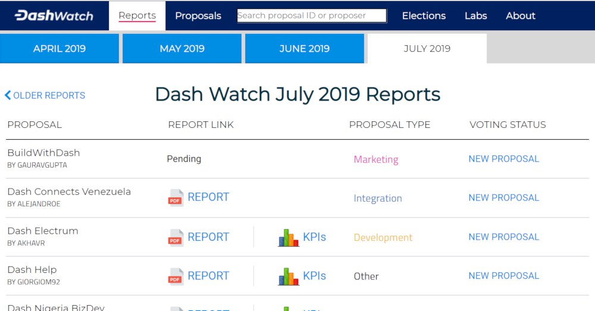The width and height of the screenshot is (595, 311).
Task: Select the Dash Help proposal name
Action: 32,269
